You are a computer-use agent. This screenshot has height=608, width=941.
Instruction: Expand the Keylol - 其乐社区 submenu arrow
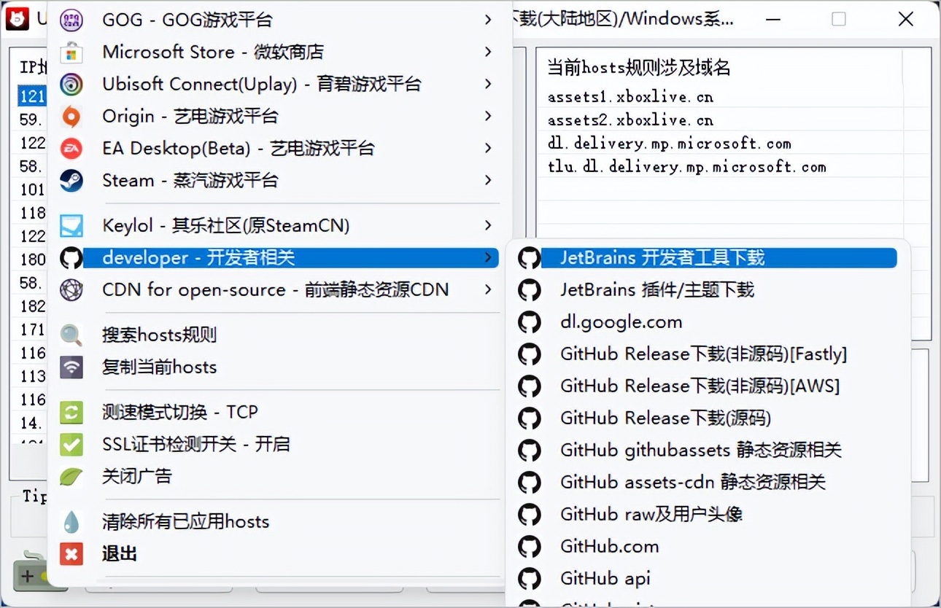(488, 226)
